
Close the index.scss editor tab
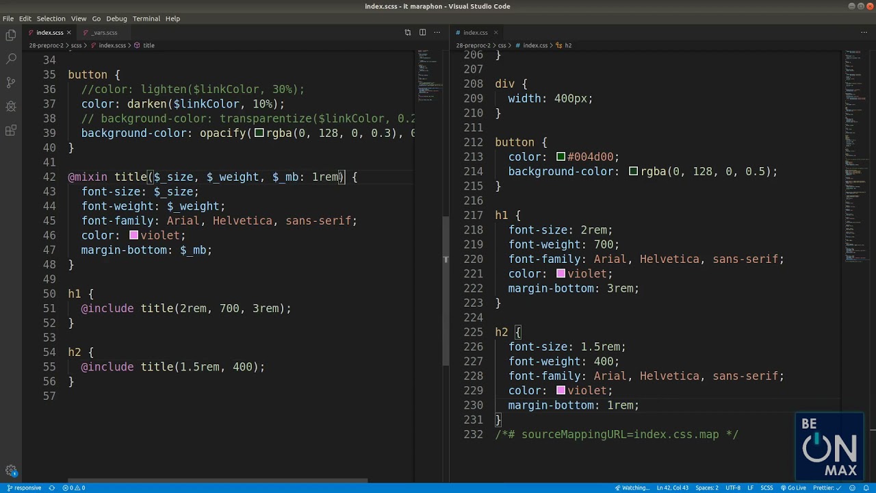(x=68, y=32)
